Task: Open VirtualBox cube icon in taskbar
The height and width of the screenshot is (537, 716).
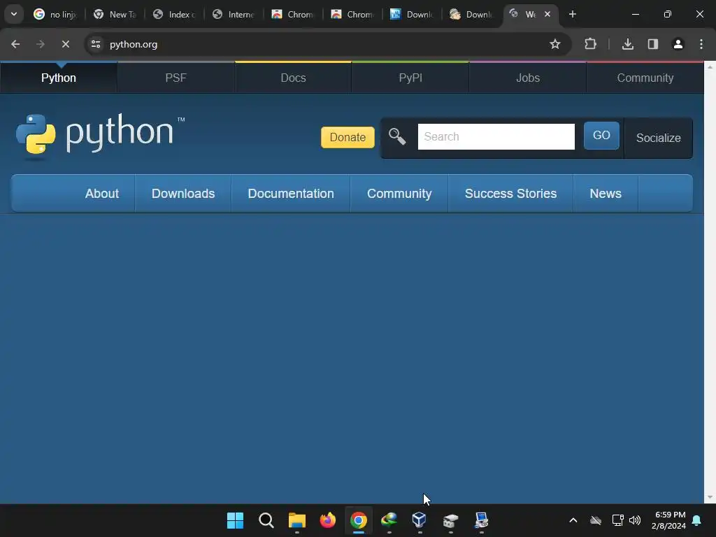Action: pos(420,520)
